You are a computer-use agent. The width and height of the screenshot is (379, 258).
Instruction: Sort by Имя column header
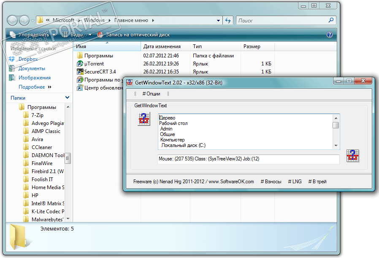[x=107, y=46]
